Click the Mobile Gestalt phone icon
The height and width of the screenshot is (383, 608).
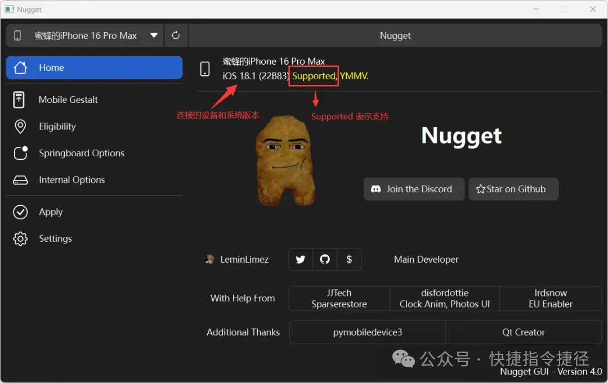click(x=19, y=100)
